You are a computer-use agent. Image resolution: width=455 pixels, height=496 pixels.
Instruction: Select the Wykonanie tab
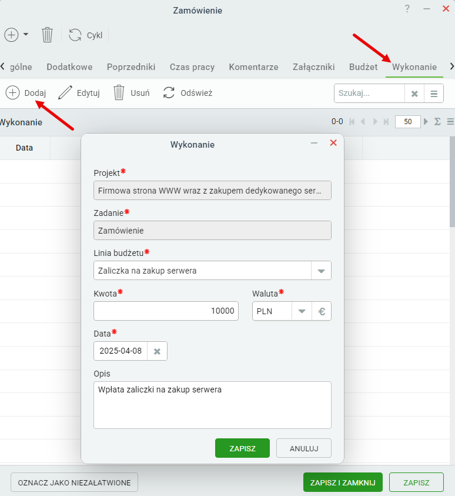click(414, 67)
